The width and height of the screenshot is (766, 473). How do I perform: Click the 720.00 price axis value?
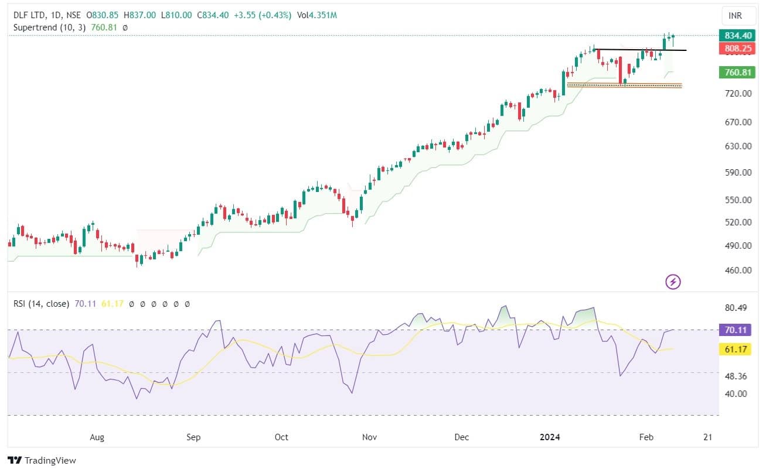(738, 94)
